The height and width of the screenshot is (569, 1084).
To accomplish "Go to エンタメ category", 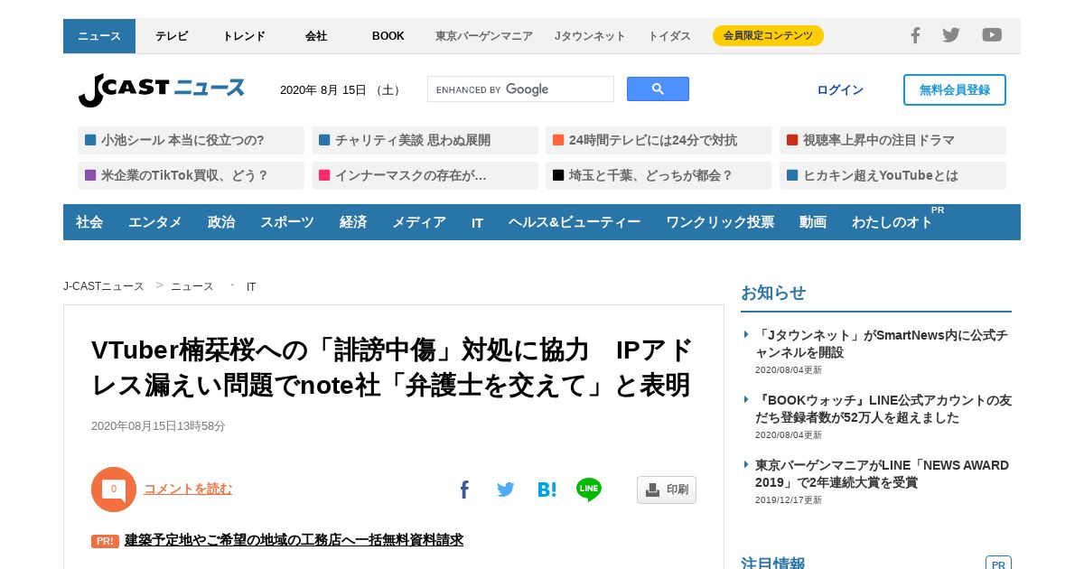I will (155, 222).
